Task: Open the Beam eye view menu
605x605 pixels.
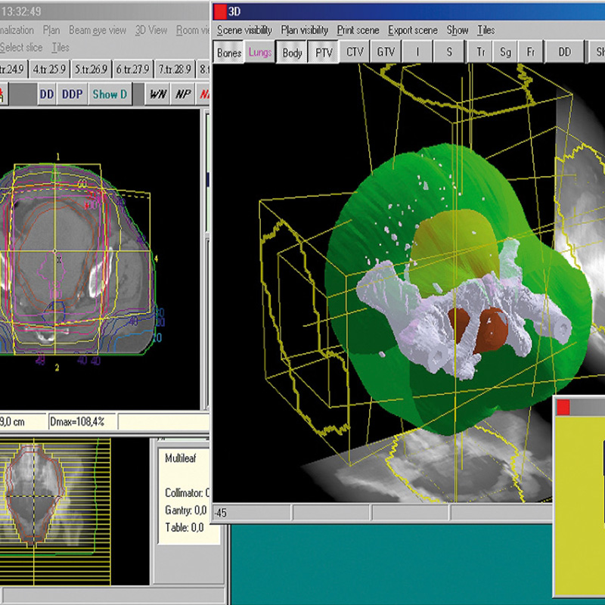Action: tap(98, 30)
